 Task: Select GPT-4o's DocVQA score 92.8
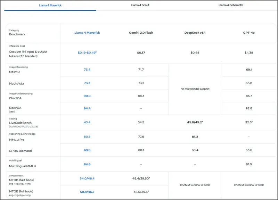[x=249, y=108]
